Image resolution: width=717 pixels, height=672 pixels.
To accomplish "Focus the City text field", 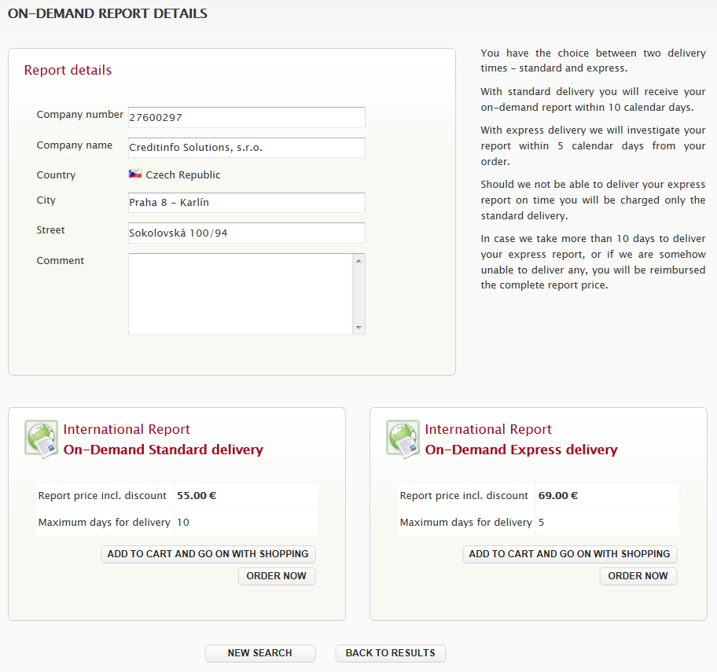I will pyautogui.click(x=246, y=203).
